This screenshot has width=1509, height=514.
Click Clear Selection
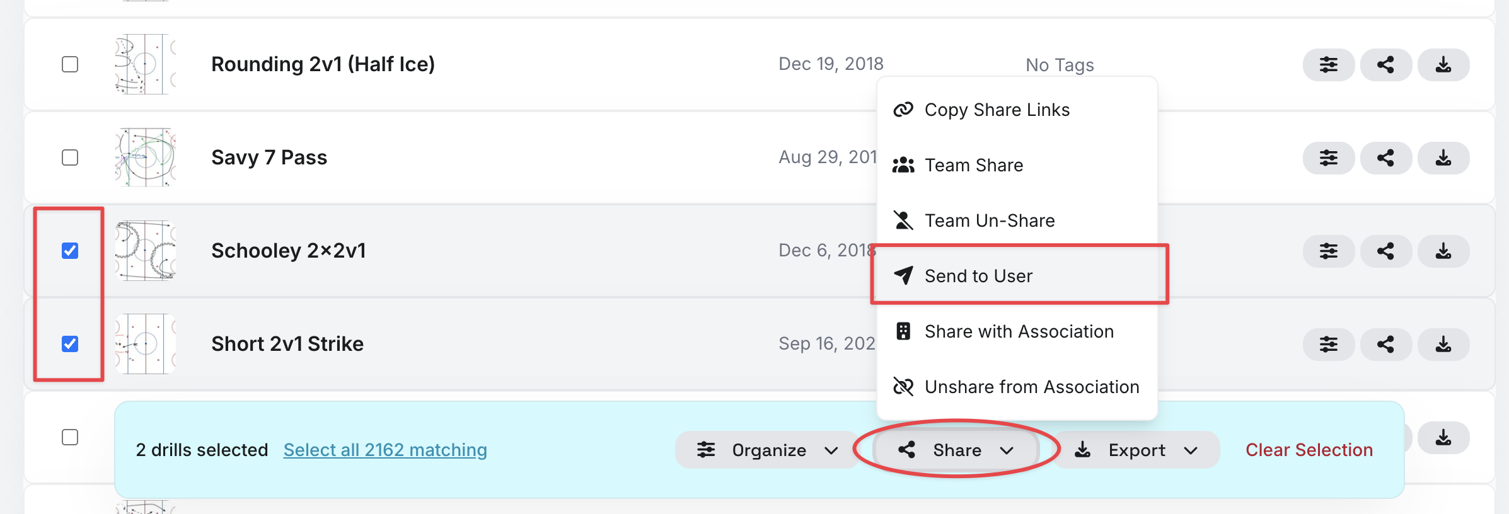(x=1309, y=450)
